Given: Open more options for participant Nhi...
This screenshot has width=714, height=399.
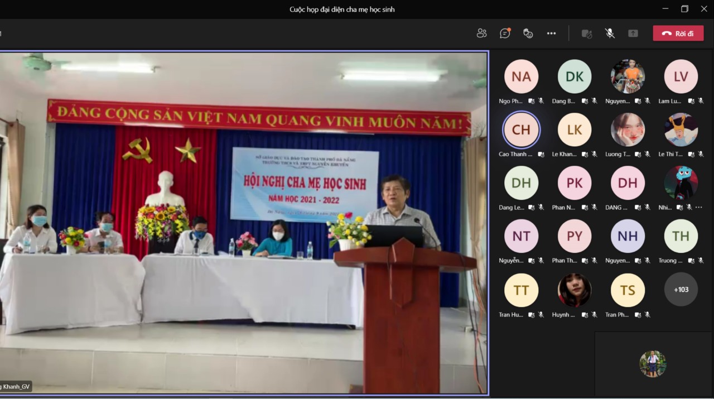Looking at the screenshot, I should [699, 207].
